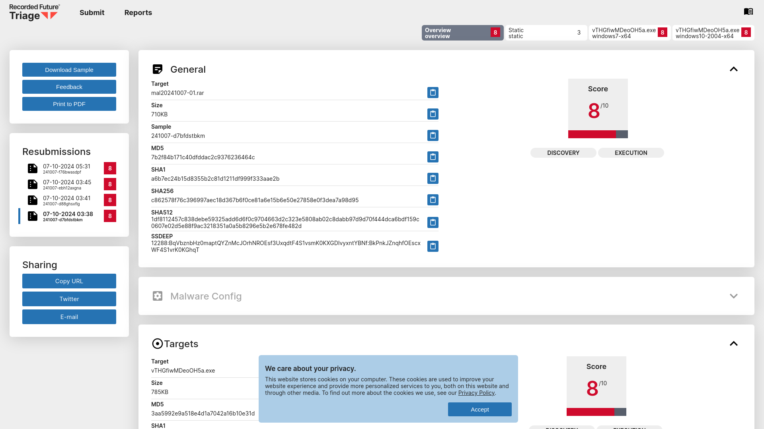The width and height of the screenshot is (764, 429).
Task: Copy the Target filename to clipboard
Action: [x=433, y=93]
